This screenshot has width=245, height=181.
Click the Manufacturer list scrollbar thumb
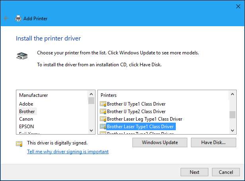pos(91,101)
